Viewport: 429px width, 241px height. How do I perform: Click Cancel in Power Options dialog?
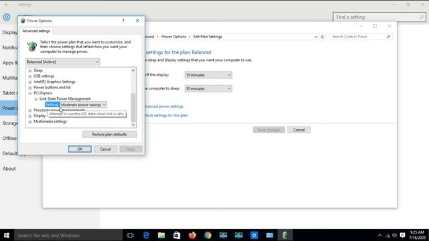pyautogui.click(x=105, y=149)
